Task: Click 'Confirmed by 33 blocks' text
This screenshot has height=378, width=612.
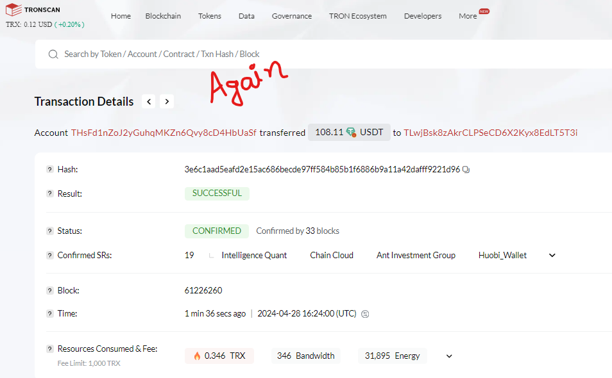Action: (x=298, y=231)
